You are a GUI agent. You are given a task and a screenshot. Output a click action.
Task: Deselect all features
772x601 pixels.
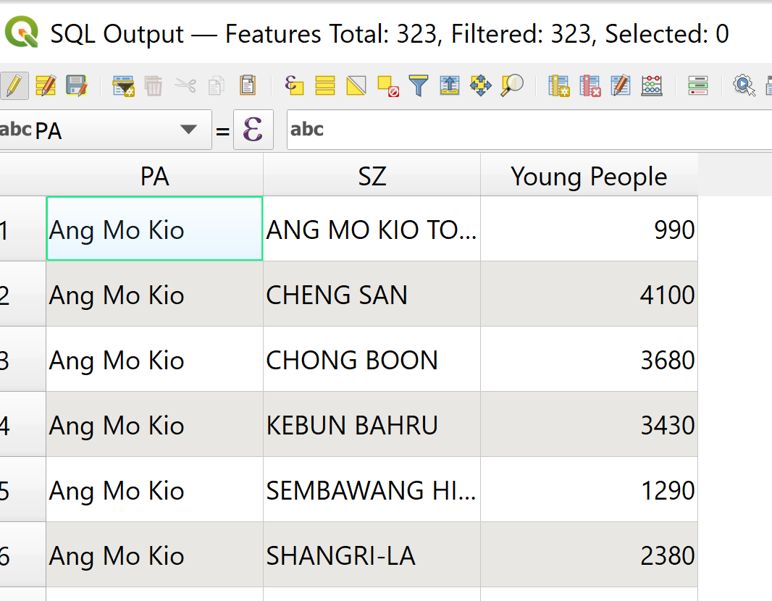(x=388, y=86)
